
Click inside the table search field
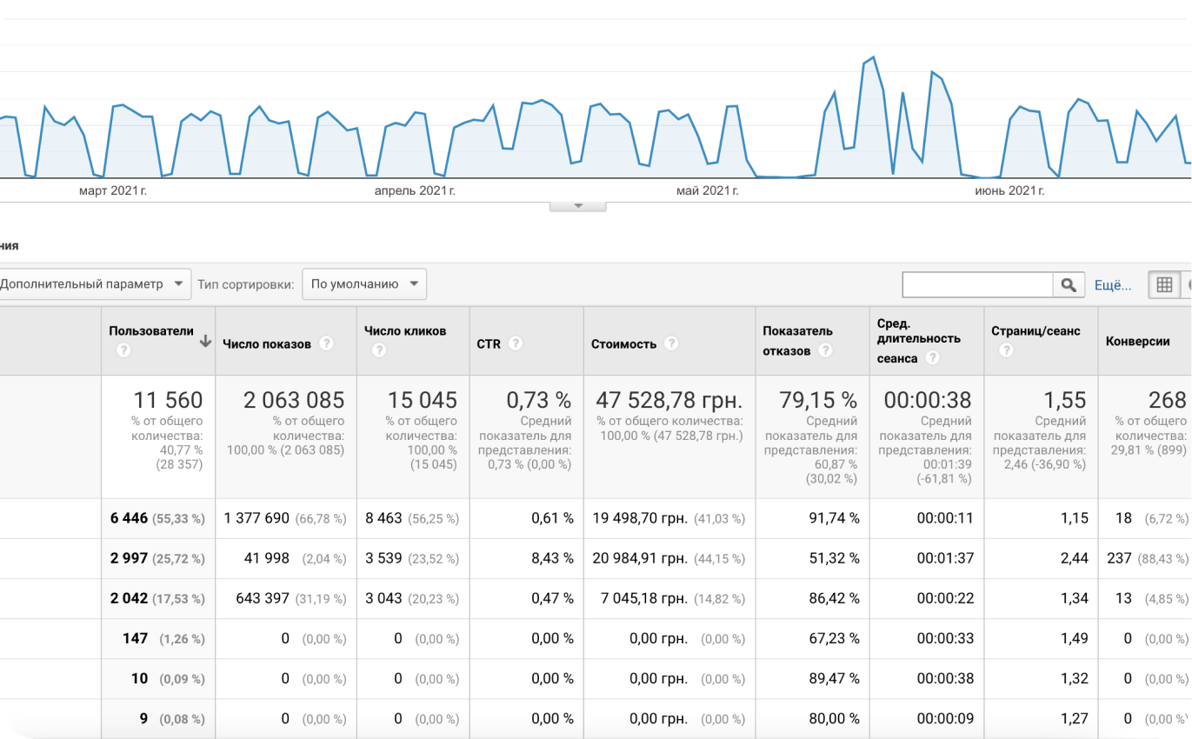coord(977,284)
